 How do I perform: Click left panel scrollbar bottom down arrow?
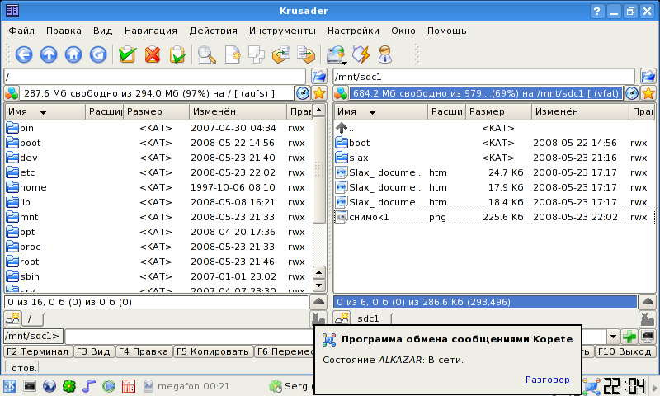(319, 285)
